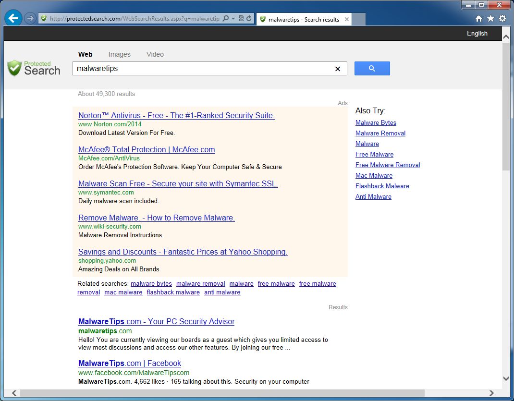Open Remove Malware how-to ad link

point(157,218)
